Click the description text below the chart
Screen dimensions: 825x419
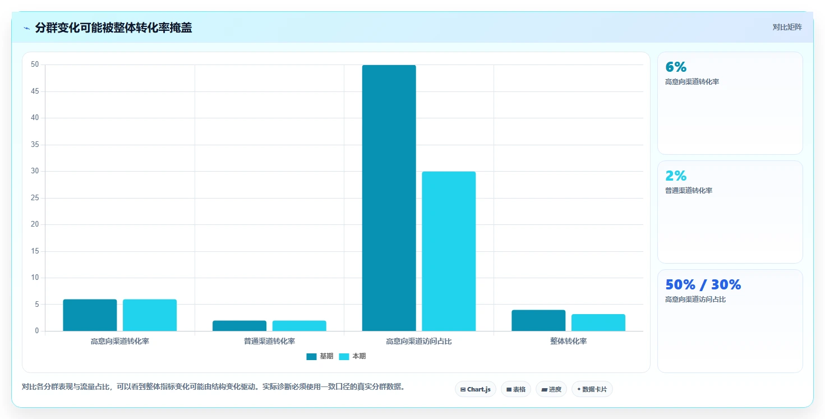213,387
